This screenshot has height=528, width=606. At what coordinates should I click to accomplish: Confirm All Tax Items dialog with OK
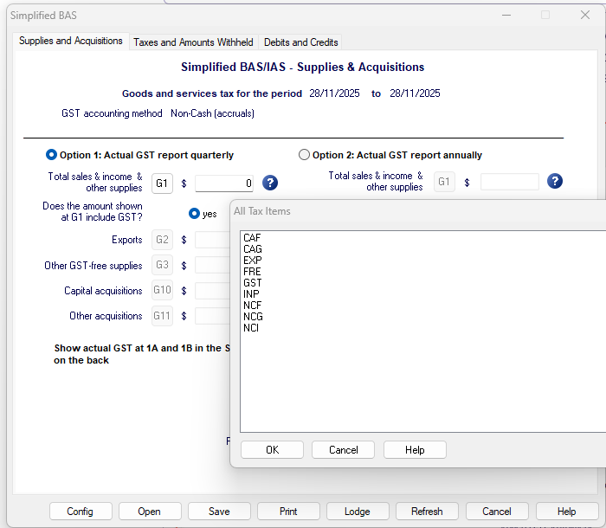272,450
